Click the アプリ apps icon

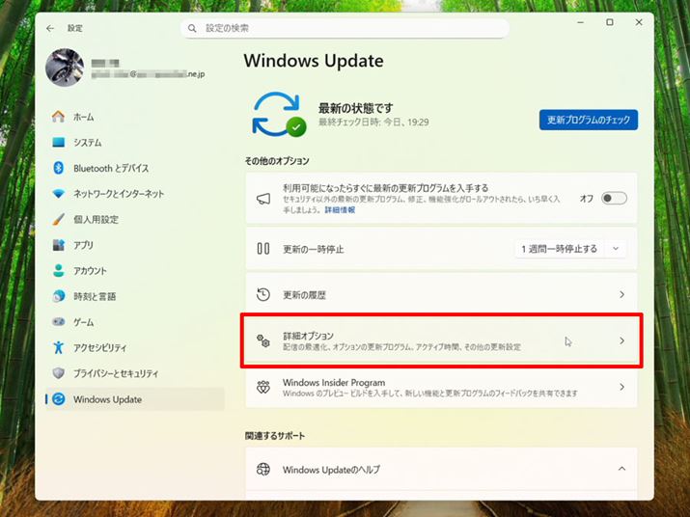[x=58, y=245]
